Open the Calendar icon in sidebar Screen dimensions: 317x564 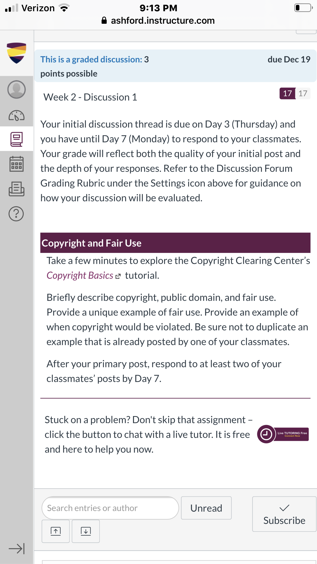pos(17,164)
